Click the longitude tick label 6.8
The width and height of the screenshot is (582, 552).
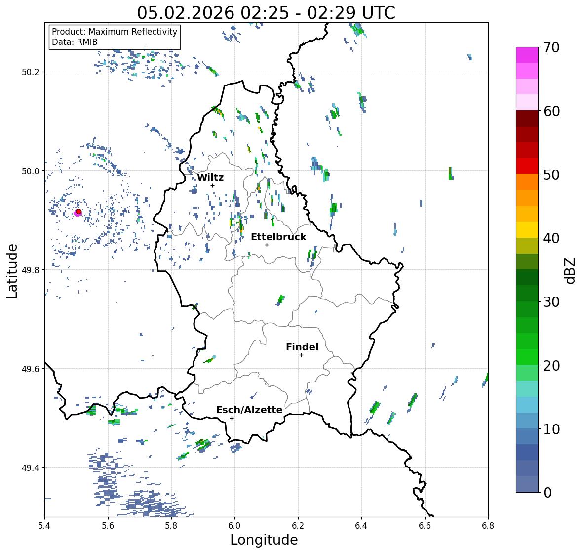coord(488,526)
